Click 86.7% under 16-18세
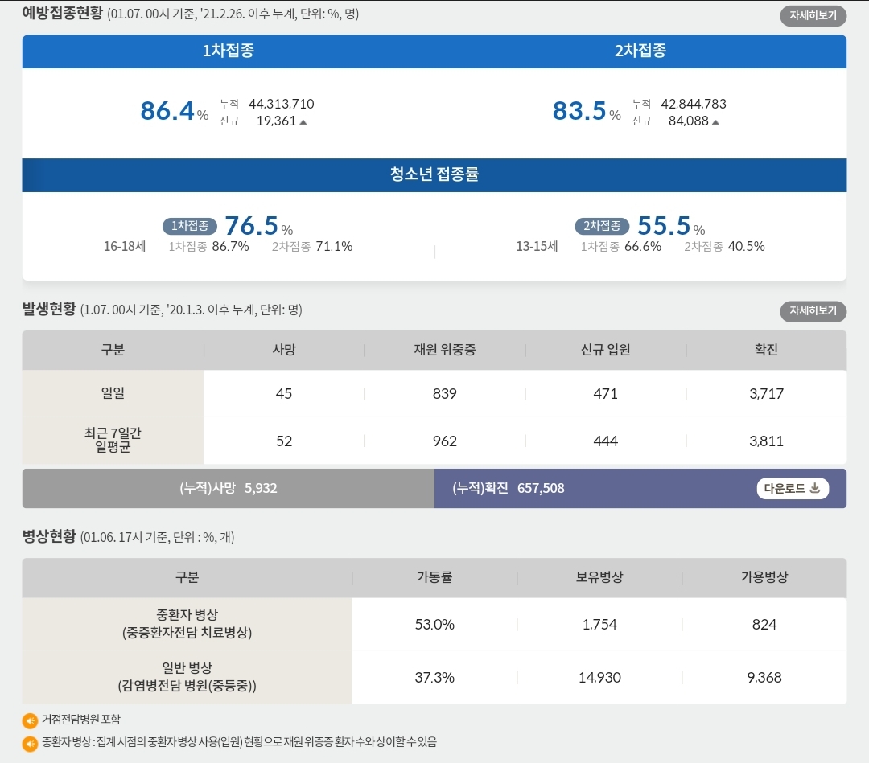Screen dimensions: 869x763 click(231, 246)
